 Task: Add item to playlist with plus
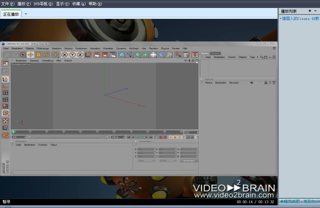click(310, 11)
